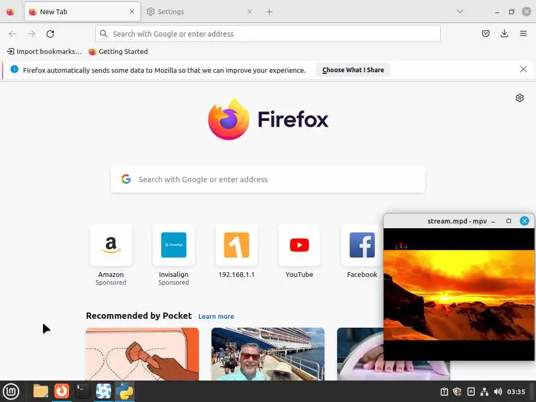Switch to the New Tab tab
Viewport: 536px width, 402px height.
pos(82,12)
